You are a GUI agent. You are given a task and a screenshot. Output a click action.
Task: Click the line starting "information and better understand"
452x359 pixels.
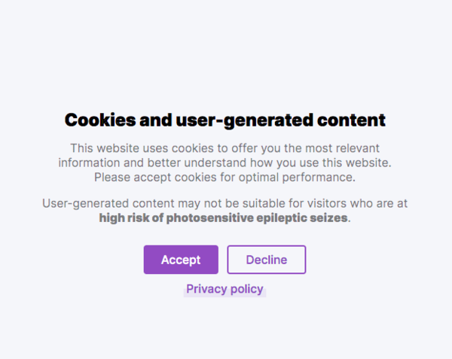pos(224,162)
